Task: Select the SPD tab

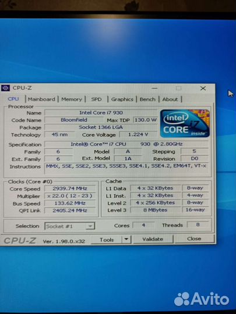Action: (96, 99)
